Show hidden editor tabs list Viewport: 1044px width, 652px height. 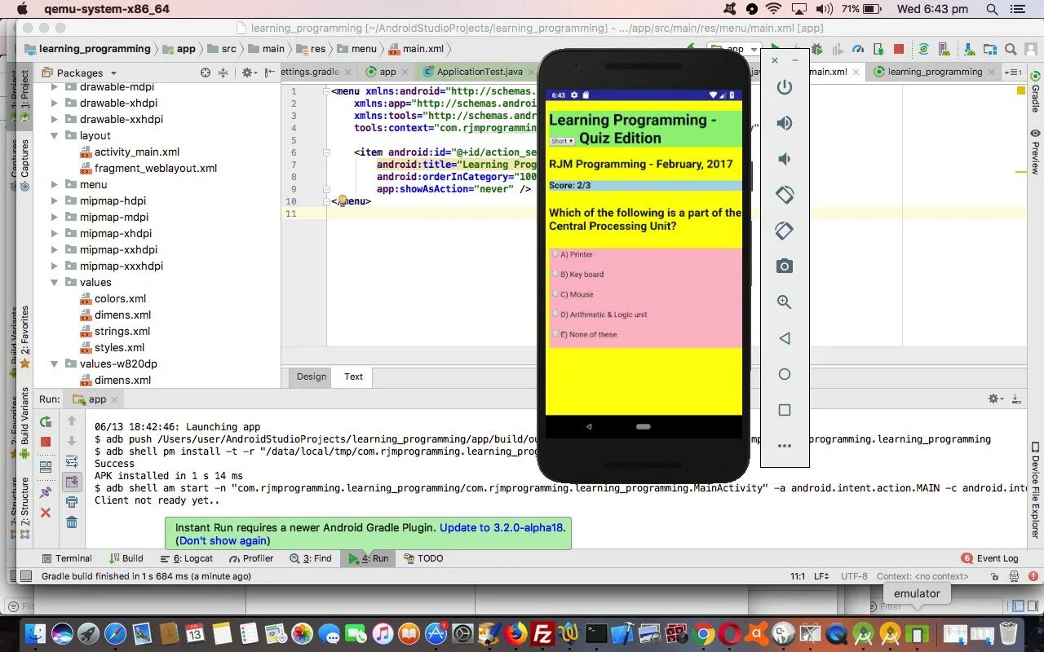click(1013, 72)
